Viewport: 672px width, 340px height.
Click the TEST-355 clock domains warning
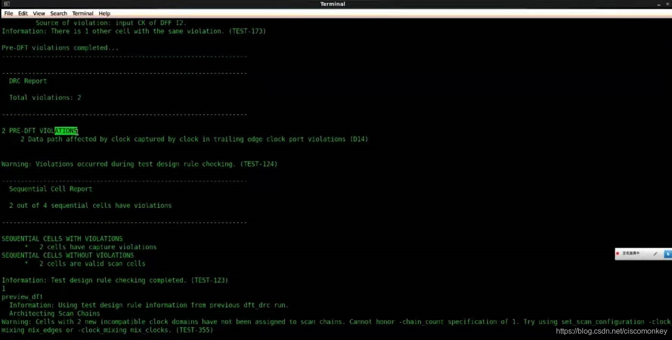point(336,326)
